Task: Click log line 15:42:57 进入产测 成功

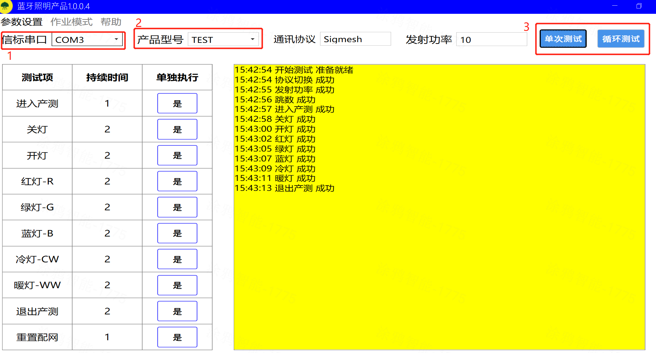Action: (284, 109)
